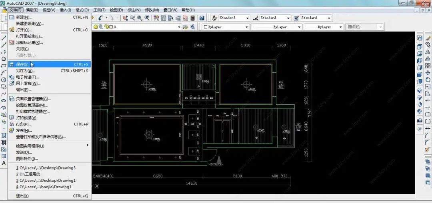432x203 pixels.
Task: Click the Pan realtime icon
Action: 125,18
